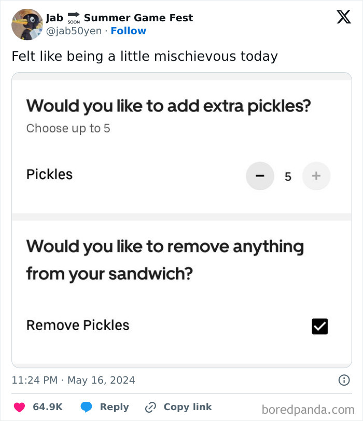Follow the @jab50yen account

point(128,31)
